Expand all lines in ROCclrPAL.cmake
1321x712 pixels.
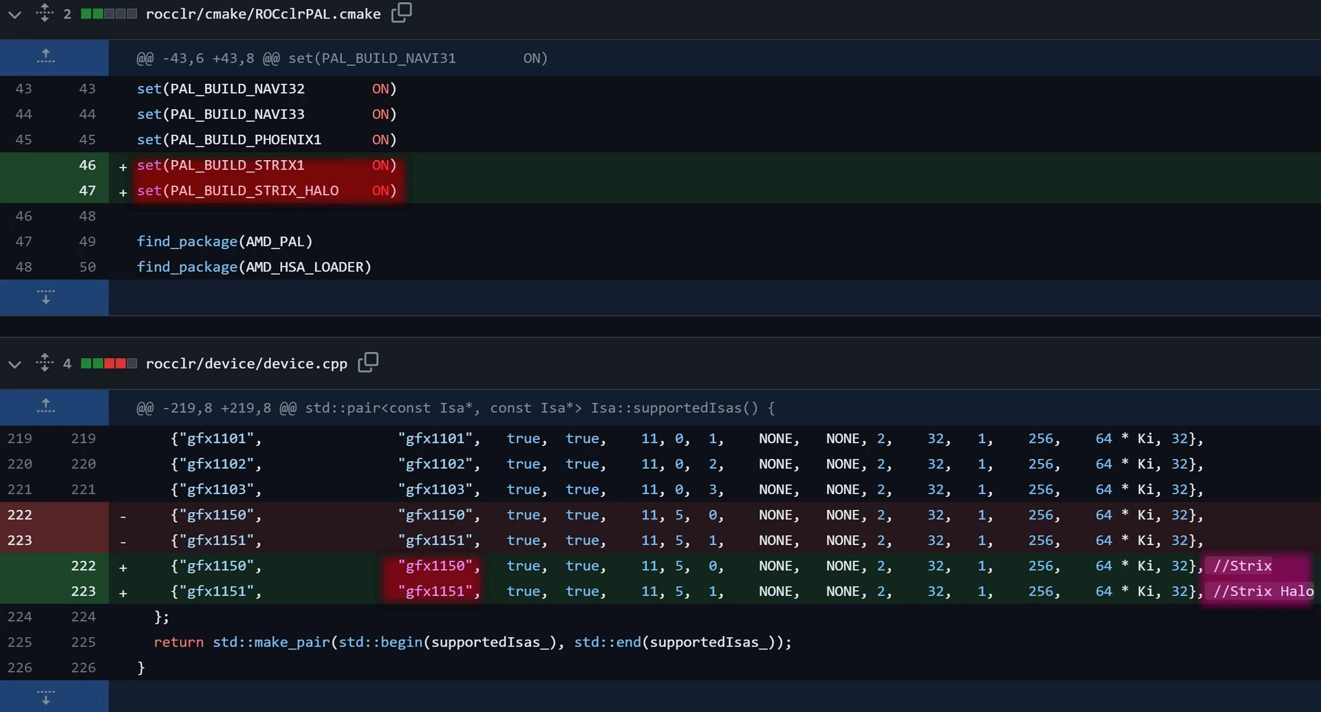click(45, 13)
